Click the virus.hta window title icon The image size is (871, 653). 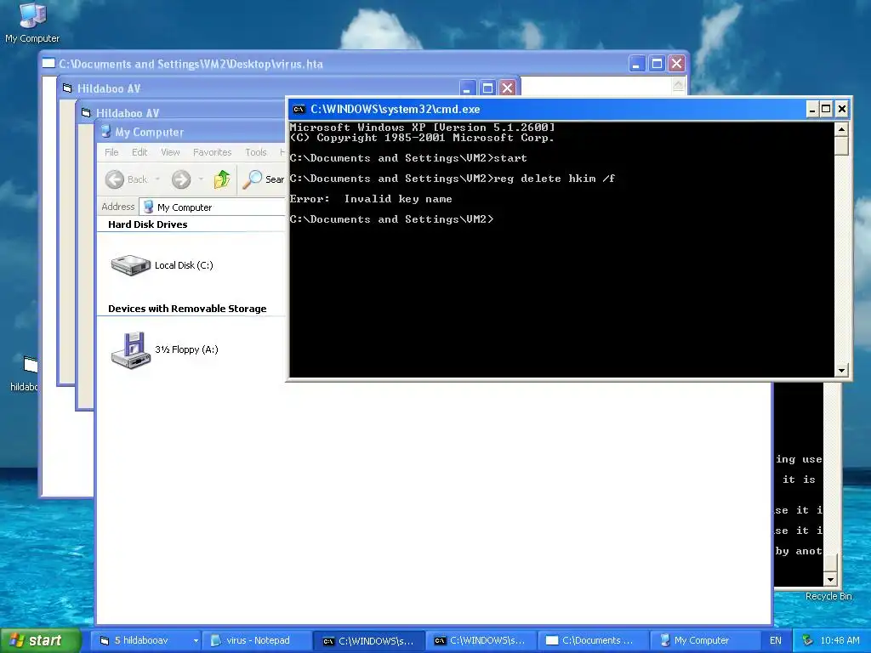tap(48, 63)
